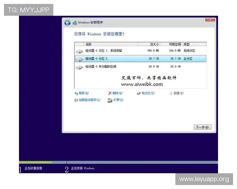Click 38.7 GB free space of 分区 2

(175, 59)
